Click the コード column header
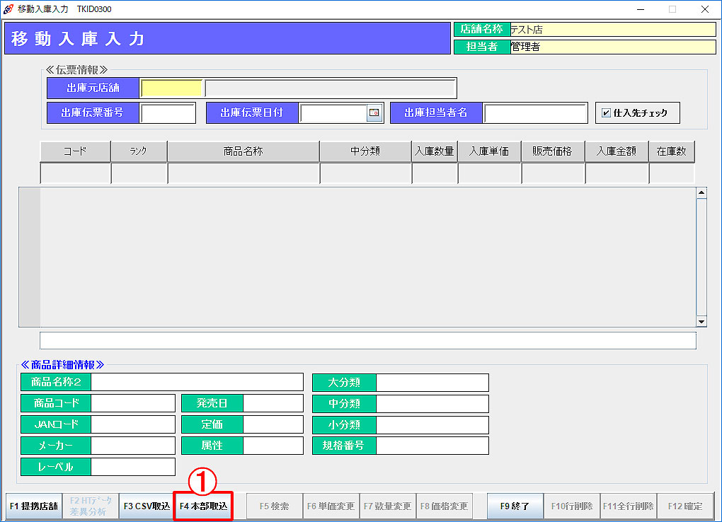Viewport: 722px width, 522px height. tap(76, 151)
